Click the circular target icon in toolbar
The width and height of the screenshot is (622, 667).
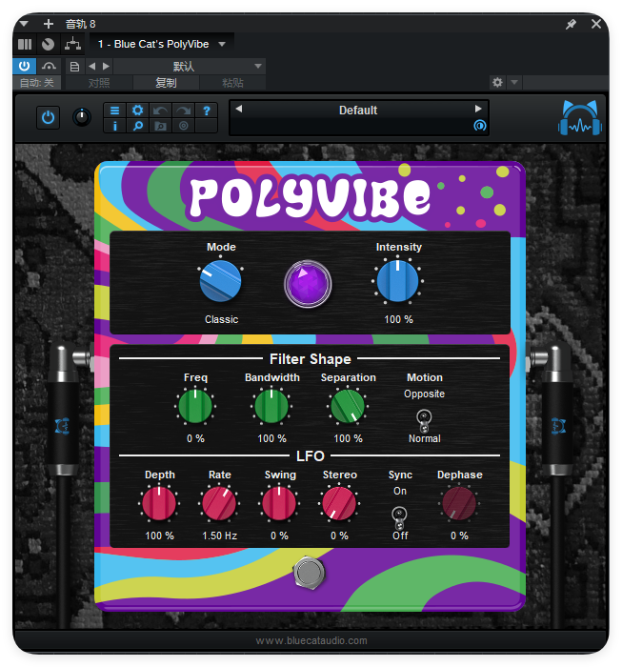183,126
